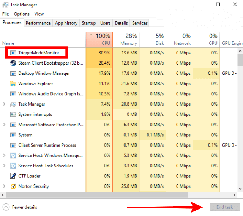The width and height of the screenshot is (243, 216).
Task: Expand Service Host: Task Scheduler group
Action: 4,166
